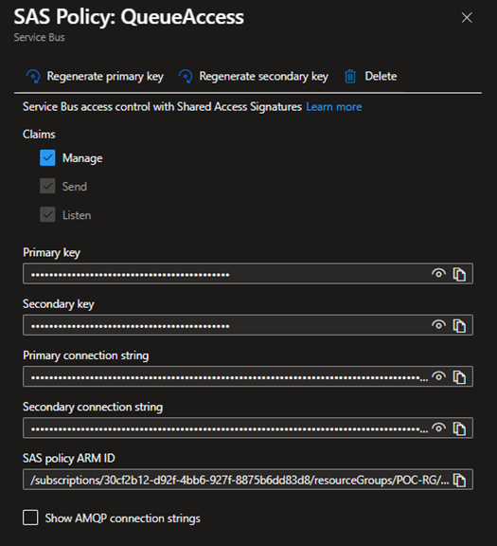Show the Secondary connection string
The width and height of the screenshot is (497, 546).
(x=438, y=428)
